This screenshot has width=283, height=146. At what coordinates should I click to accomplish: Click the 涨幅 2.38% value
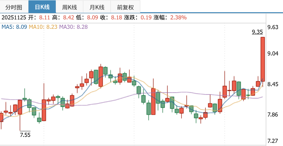tap(178, 18)
